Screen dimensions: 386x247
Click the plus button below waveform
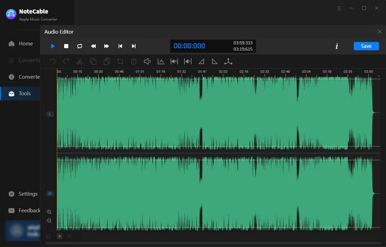[x=59, y=236]
